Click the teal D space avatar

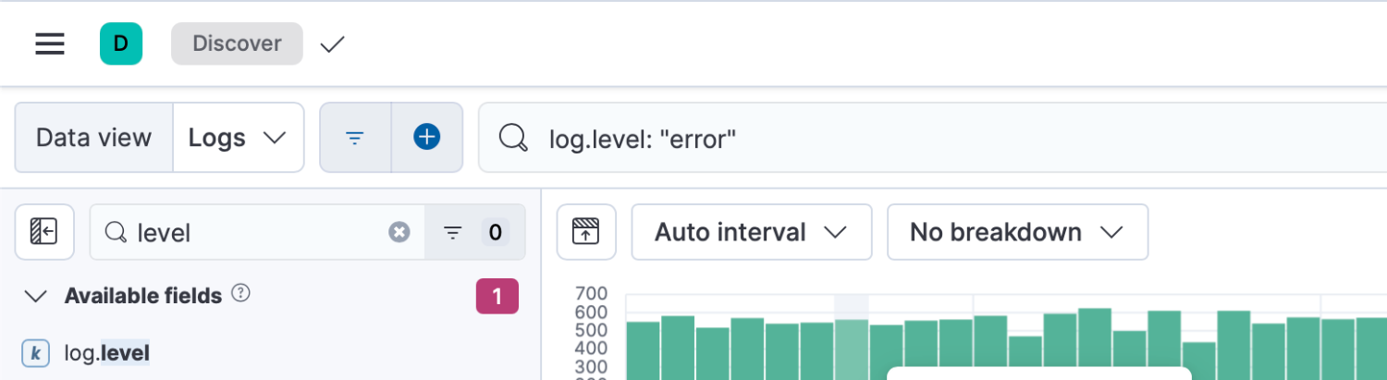[x=121, y=43]
